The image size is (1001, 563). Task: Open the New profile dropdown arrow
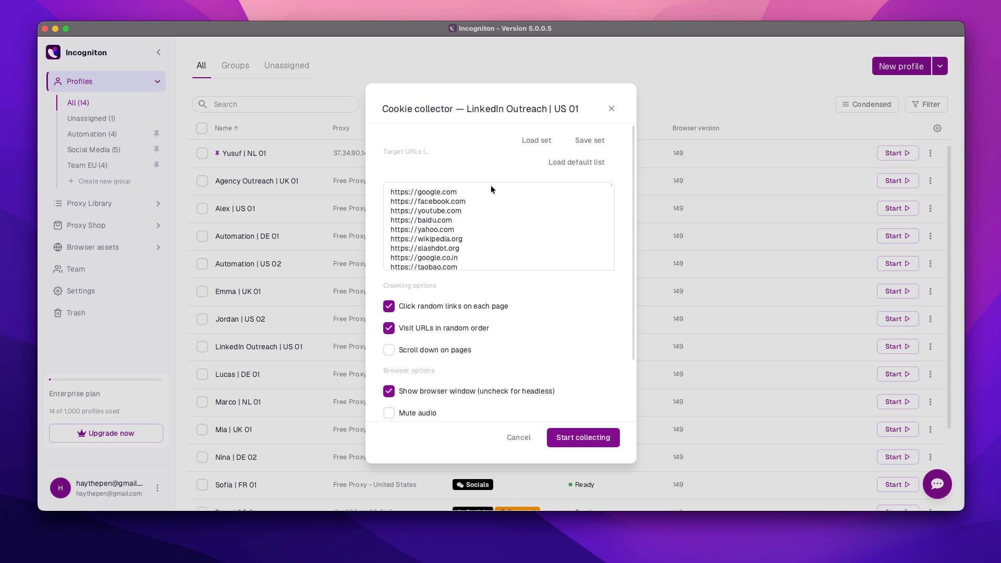(939, 66)
